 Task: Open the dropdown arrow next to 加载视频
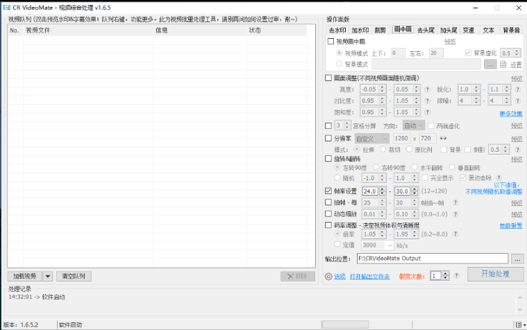(48, 276)
